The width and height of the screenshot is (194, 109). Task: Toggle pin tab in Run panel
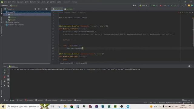[5, 85]
